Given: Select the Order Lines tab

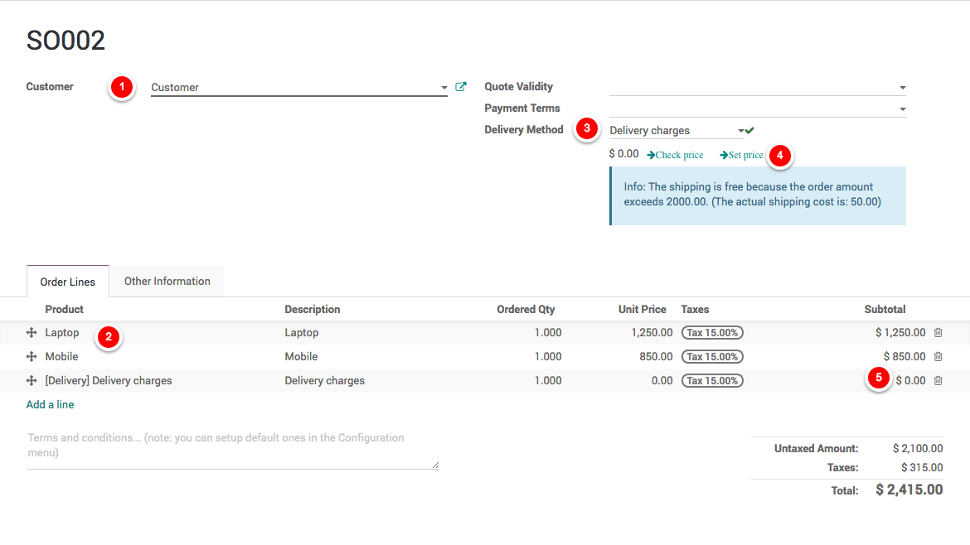Looking at the screenshot, I should 68,282.
